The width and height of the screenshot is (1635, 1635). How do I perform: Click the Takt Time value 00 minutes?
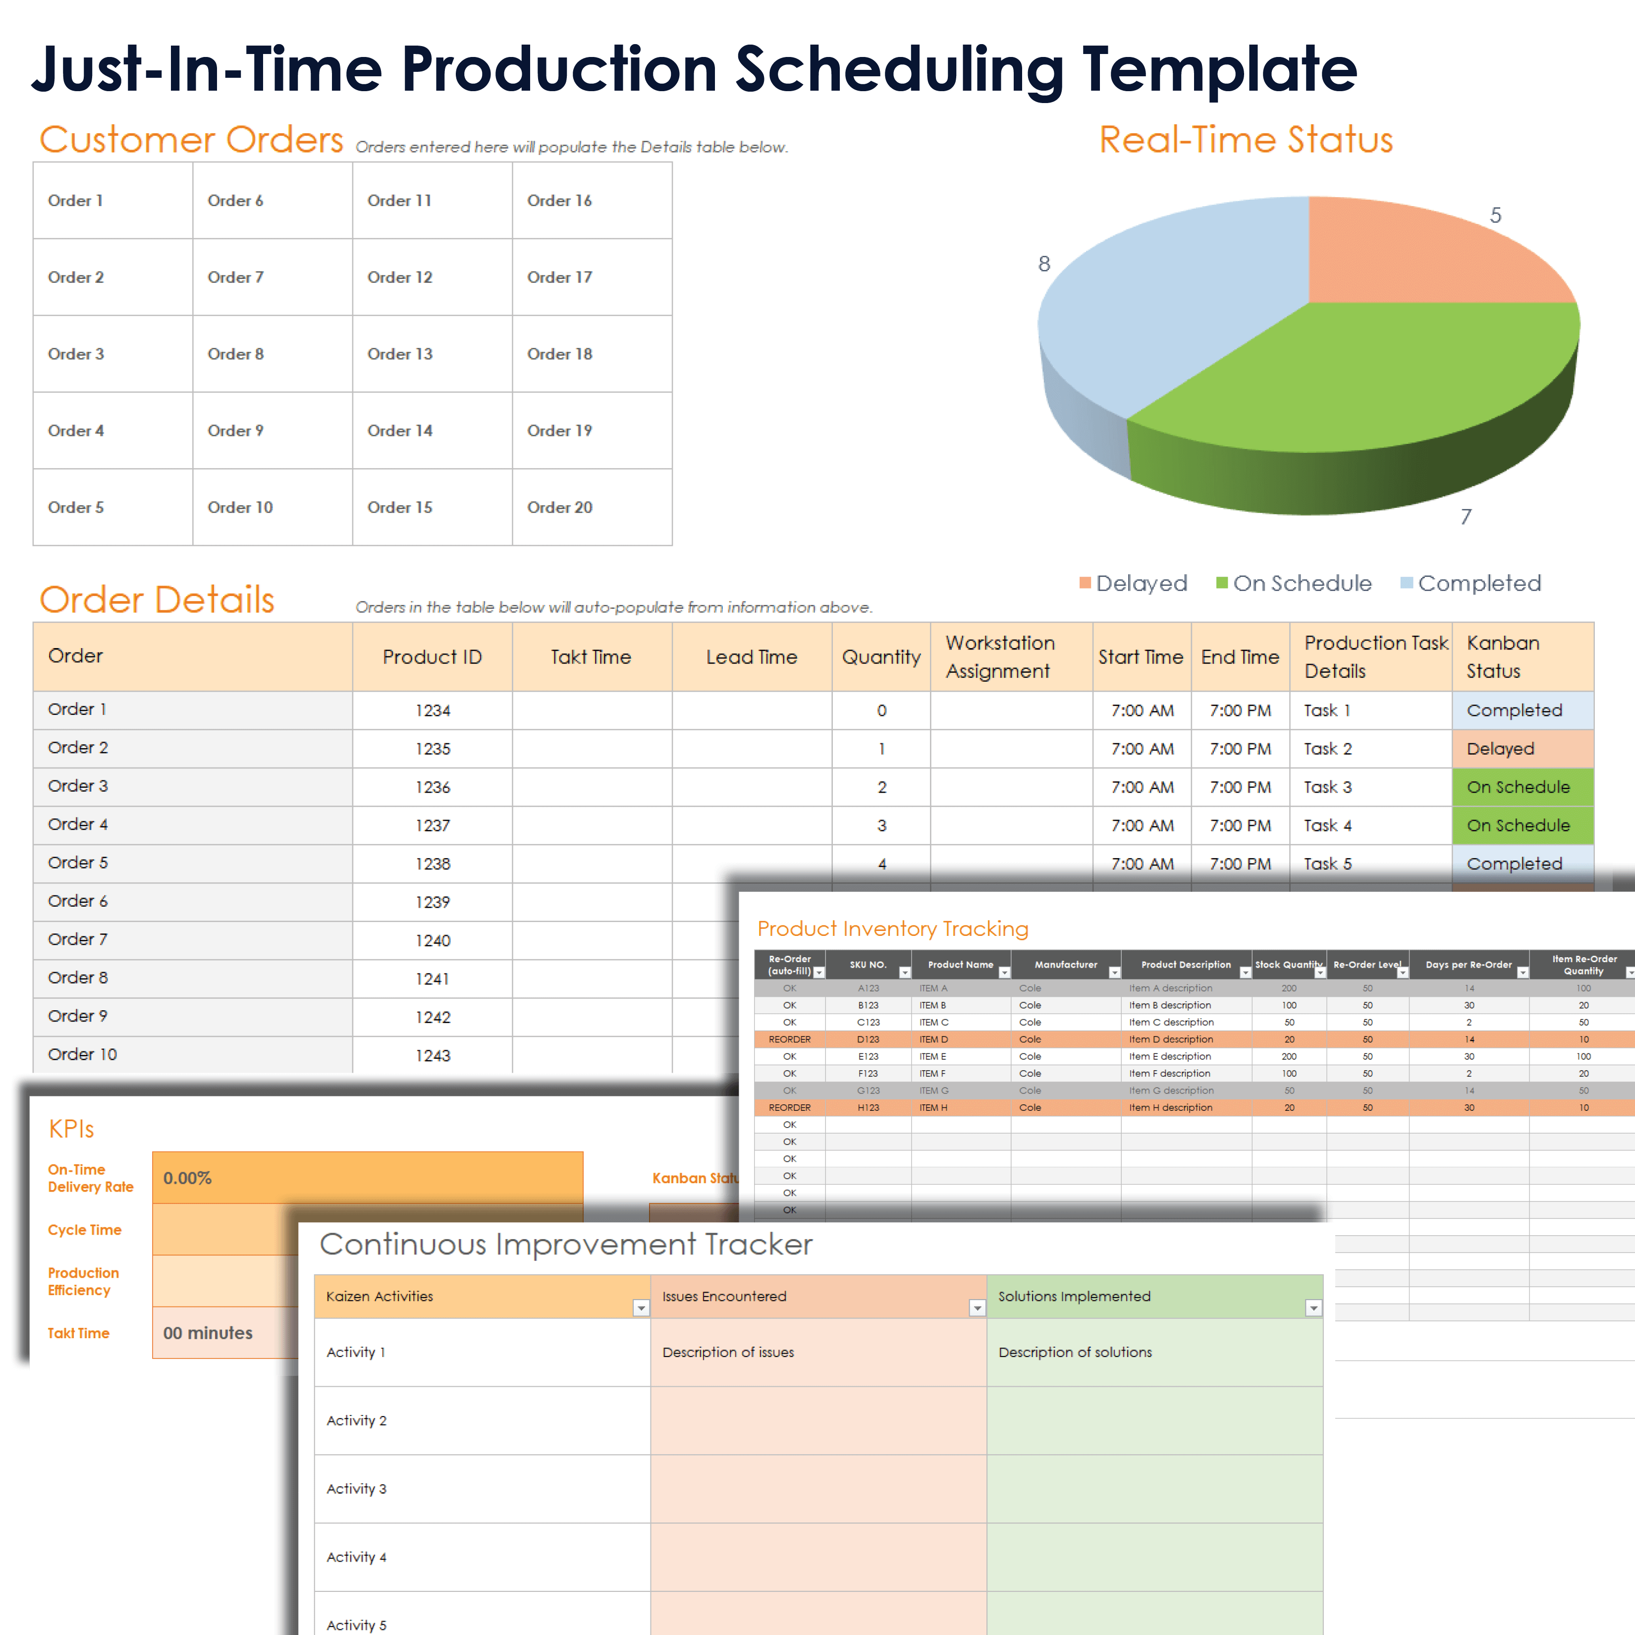pyautogui.click(x=225, y=1333)
